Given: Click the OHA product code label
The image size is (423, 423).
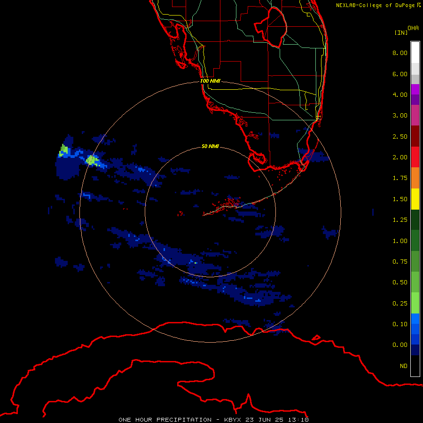Looking at the screenshot, I should (413, 28).
